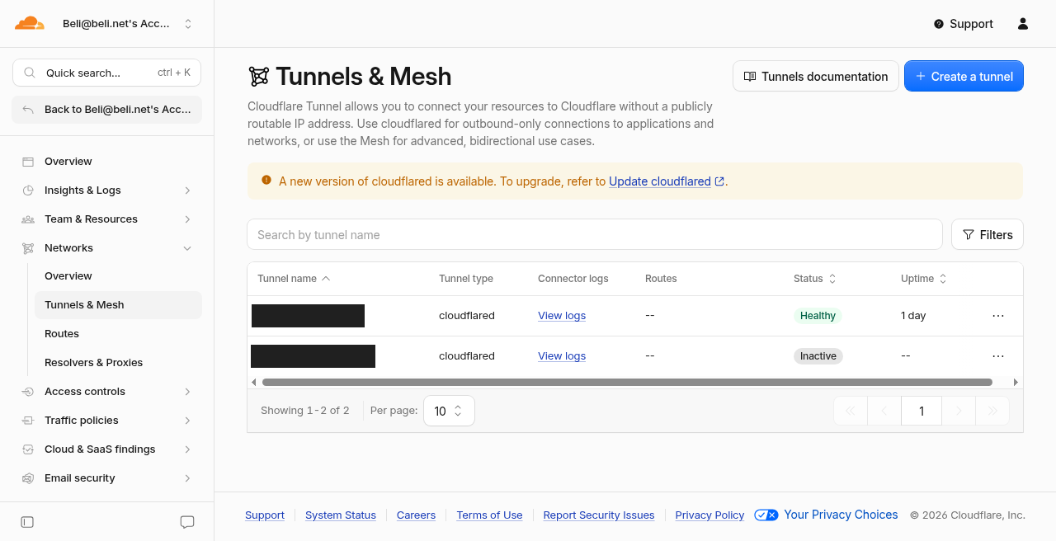Open the account switcher chevrons

click(x=188, y=24)
